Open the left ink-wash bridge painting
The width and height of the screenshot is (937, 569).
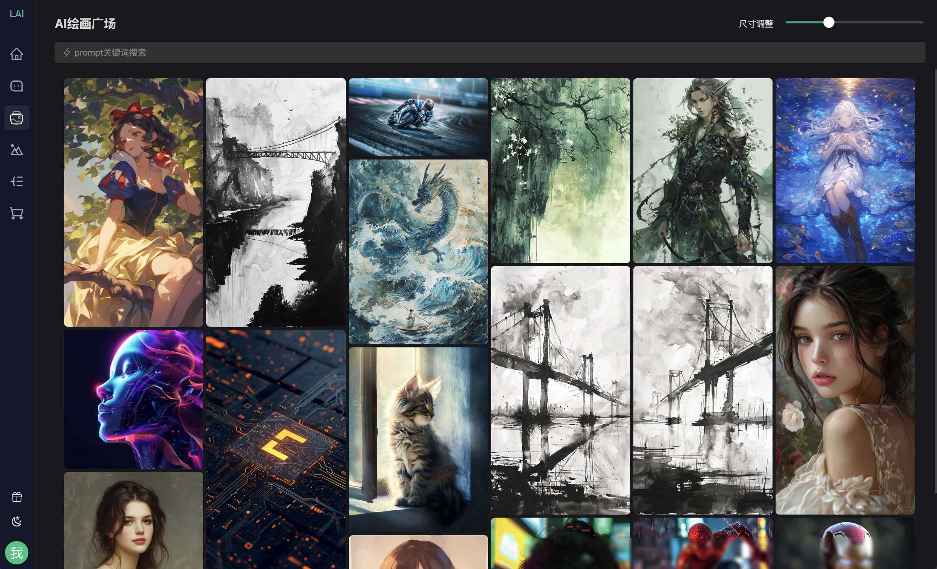(561, 390)
